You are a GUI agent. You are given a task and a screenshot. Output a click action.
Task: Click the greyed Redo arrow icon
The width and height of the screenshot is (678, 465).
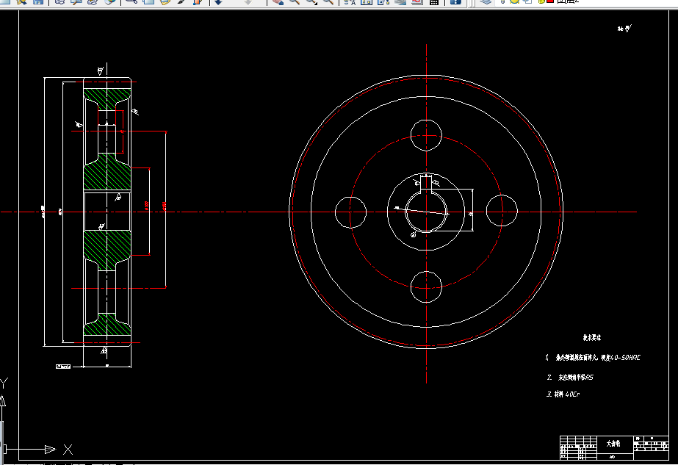tap(248, 1)
